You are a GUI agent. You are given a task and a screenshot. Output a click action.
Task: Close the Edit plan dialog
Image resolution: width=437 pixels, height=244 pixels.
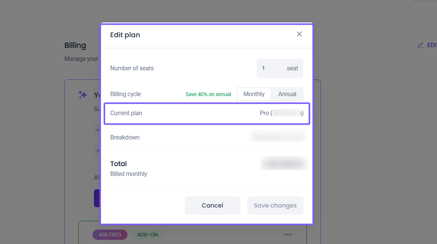click(299, 34)
